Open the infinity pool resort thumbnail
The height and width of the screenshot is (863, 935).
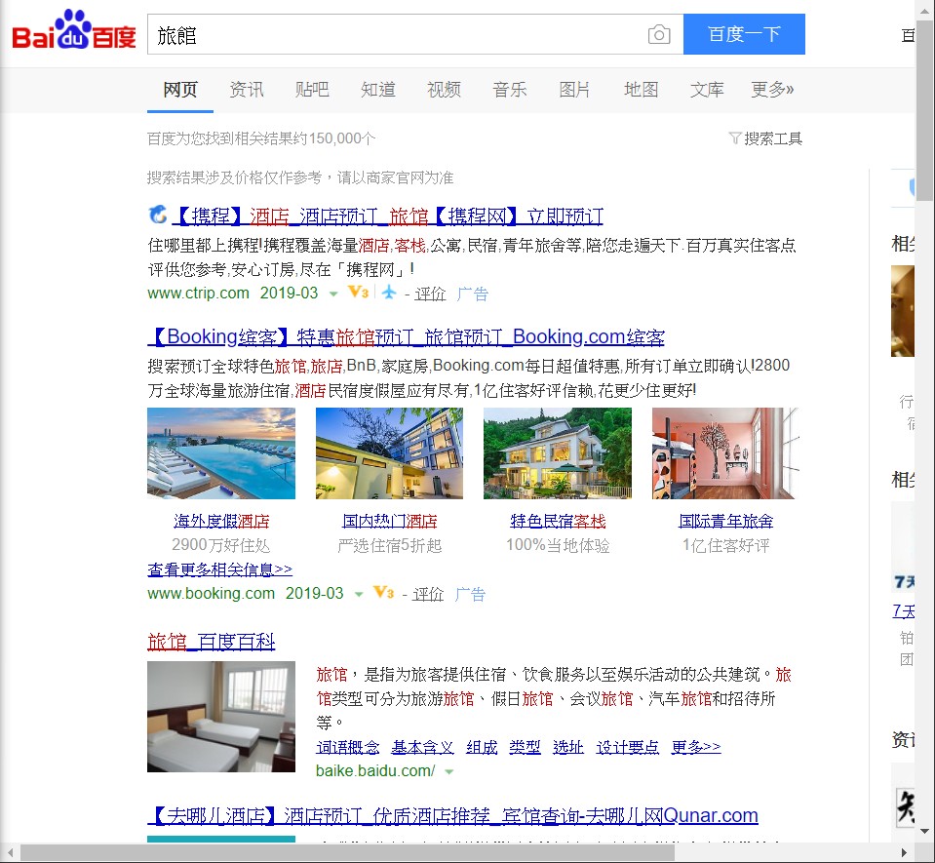click(221, 453)
